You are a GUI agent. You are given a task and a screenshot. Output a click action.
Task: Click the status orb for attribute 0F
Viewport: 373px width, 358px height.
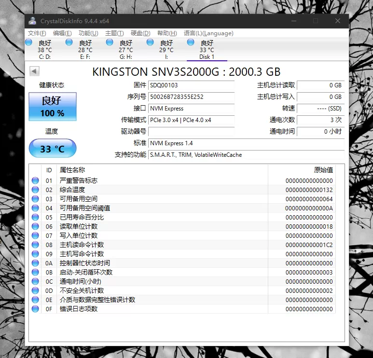(35, 309)
